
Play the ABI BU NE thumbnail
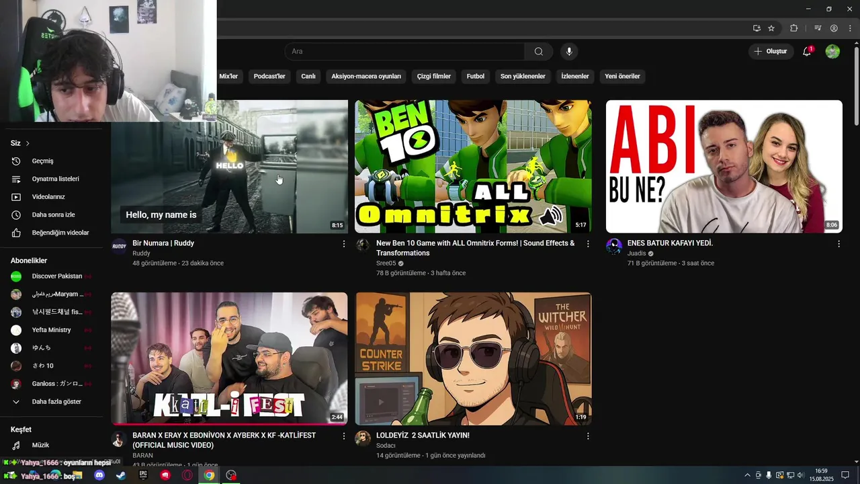click(724, 167)
